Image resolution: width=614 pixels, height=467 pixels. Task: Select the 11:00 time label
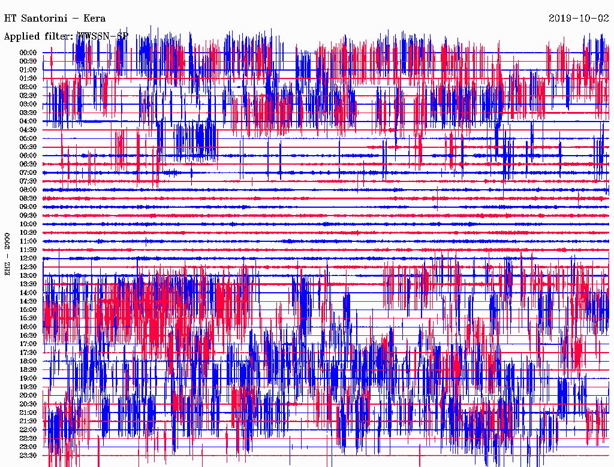click(x=28, y=241)
